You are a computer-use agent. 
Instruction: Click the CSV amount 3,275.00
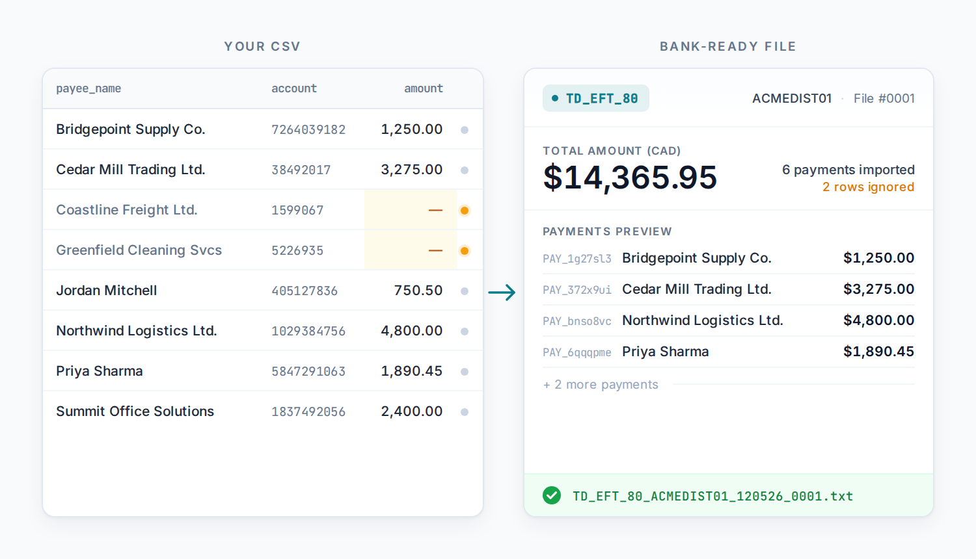(x=412, y=170)
